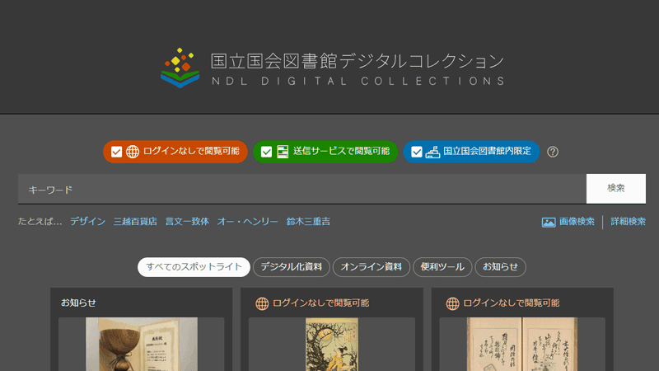This screenshot has width=659, height=371.
Task: Open the 詳細検索 link
Action: point(628,222)
